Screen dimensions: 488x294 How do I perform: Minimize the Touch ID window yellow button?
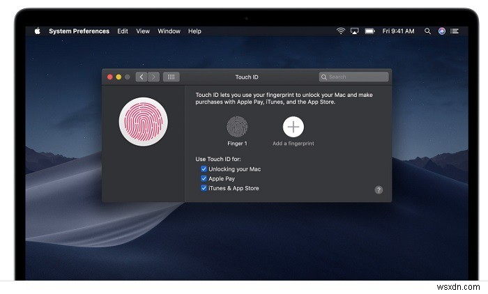click(119, 77)
